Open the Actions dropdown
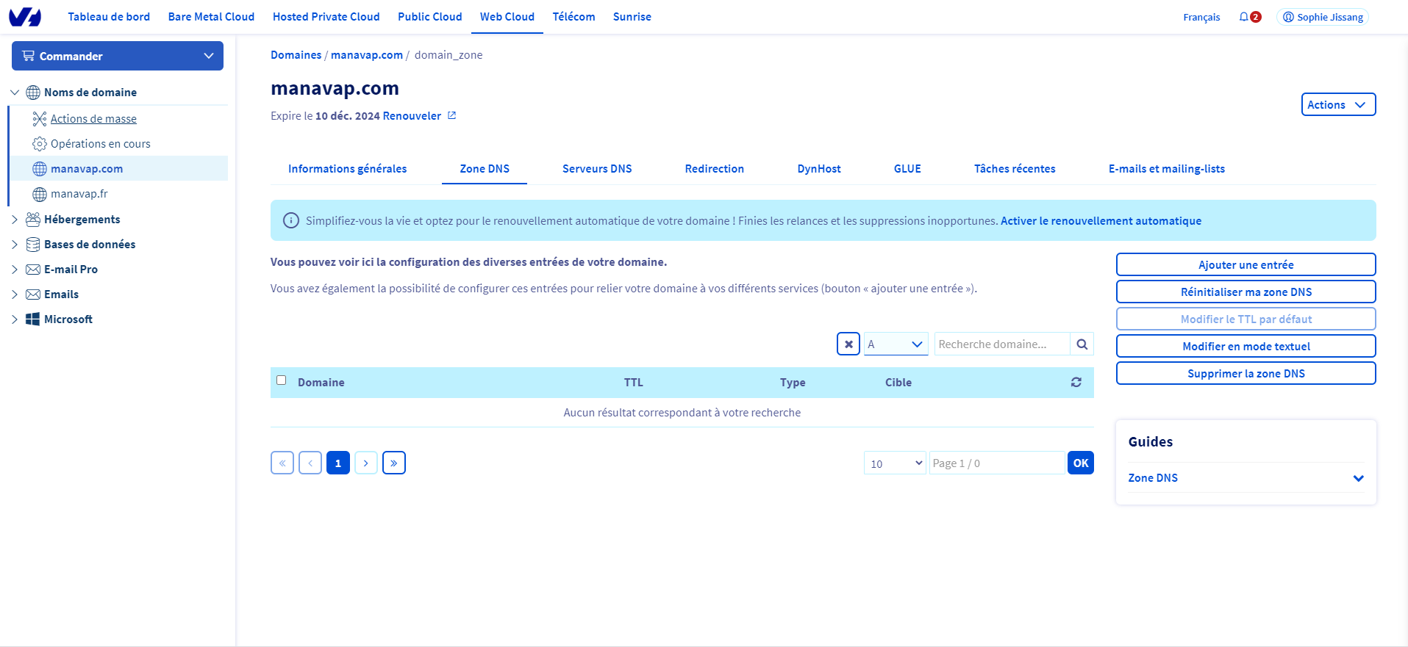This screenshot has width=1408, height=647. click(1337, 105)
